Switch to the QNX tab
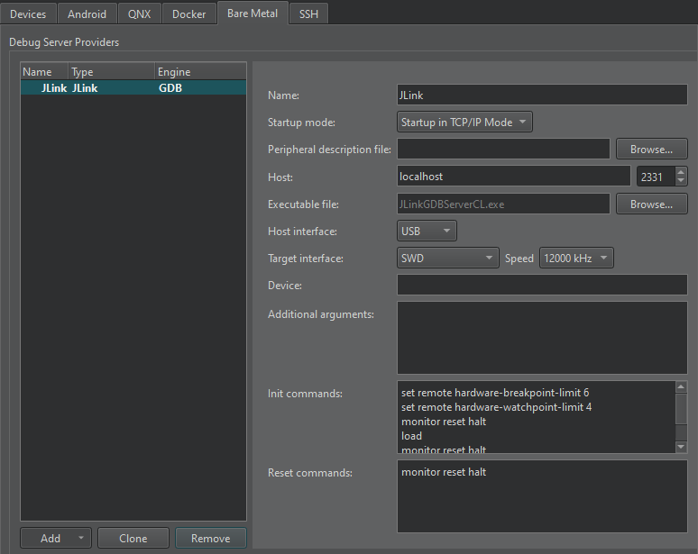 (x=140, y=14)
